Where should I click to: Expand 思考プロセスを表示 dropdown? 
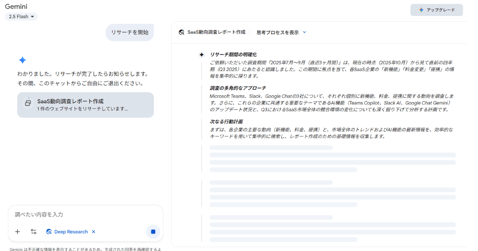281,32
